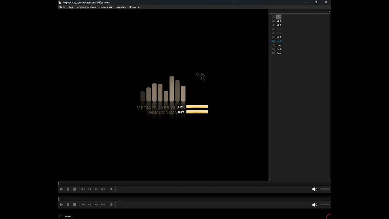This screenshot has width=389, height=219.
Task: Select playlist entry [03] La S
Action: click(276, 25)
